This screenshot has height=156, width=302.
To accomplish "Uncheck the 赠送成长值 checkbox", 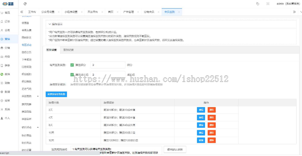I will pyautogui.click(x=72, y=75).
